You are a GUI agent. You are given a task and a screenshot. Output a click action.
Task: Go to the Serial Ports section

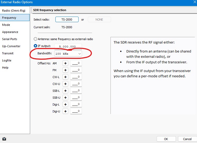tap(10, 39)
